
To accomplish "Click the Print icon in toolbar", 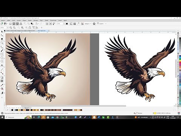I will (21, 24).
